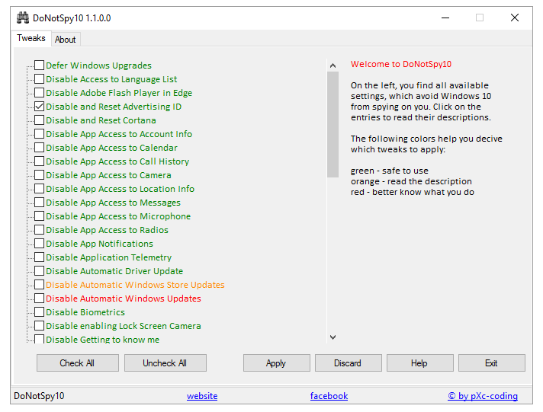Tick Disable App Access to Location Info
543x412 pixels.
[x=40, y=189]
